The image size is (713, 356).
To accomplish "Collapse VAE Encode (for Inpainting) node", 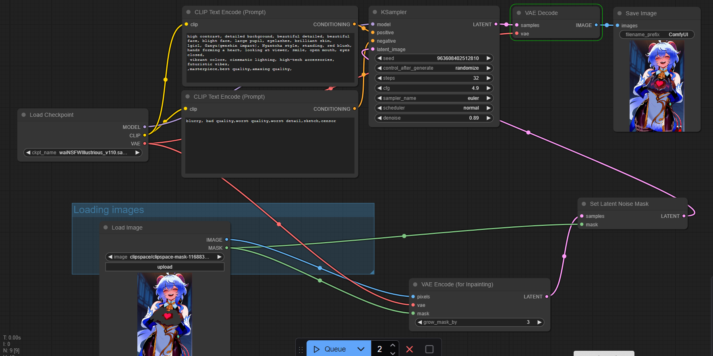I will point(415,284).
